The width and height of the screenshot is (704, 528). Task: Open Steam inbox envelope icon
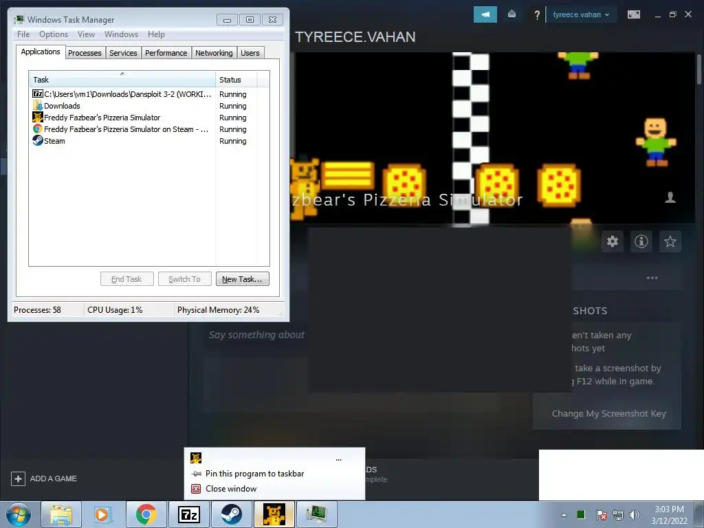coord(511,14)
